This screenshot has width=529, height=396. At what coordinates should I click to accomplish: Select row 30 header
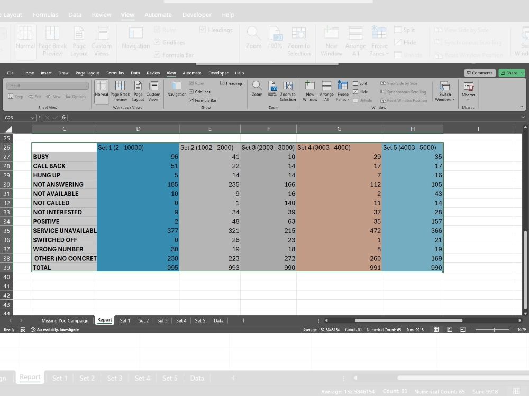pos(6,184)
